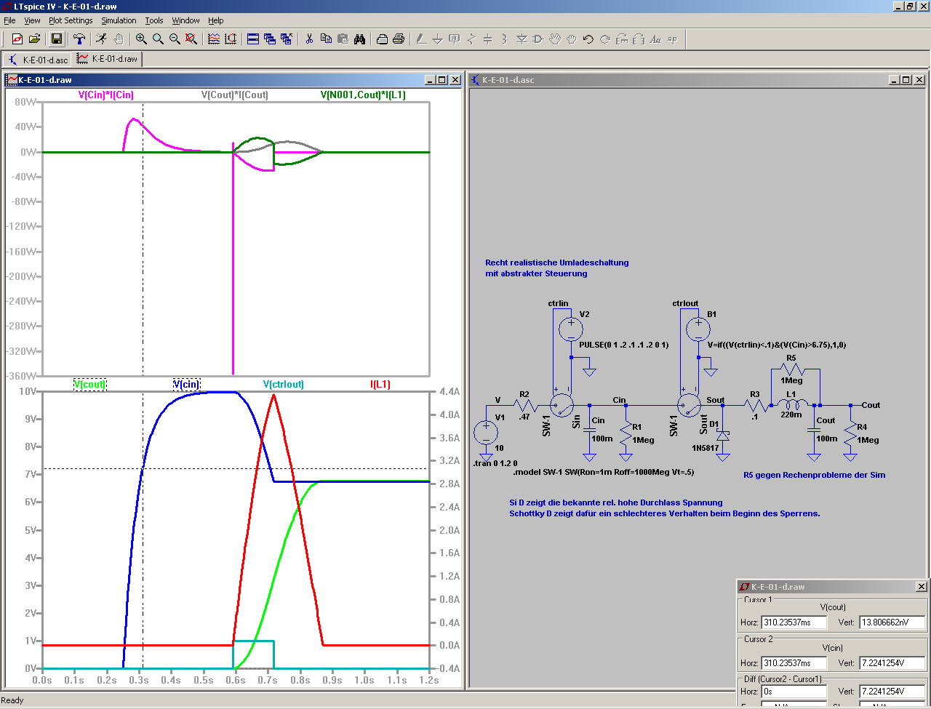Click the Pick Visible Traces icon

(214, 39)
